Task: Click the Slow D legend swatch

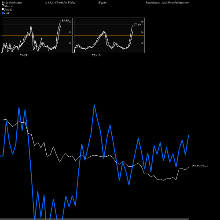Action: click(x=3, y=5)
